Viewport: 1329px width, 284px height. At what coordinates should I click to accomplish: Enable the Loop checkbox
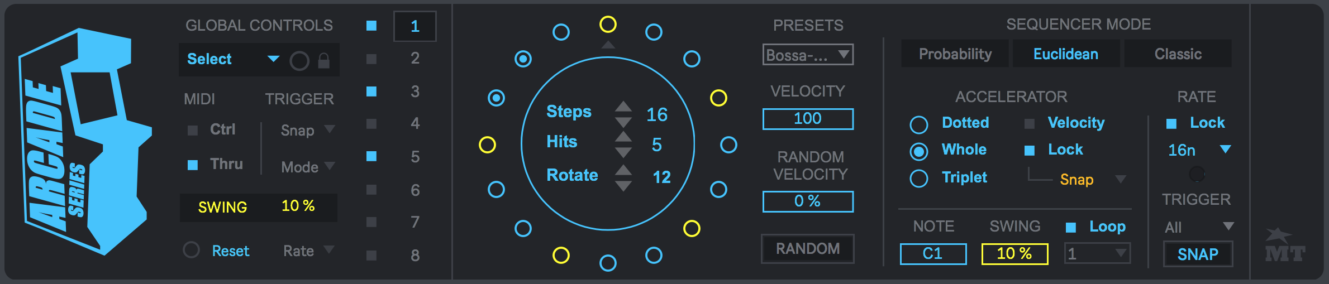point(1070,227)
